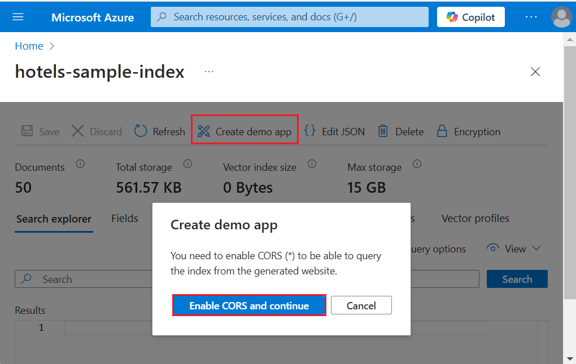Expand the View dropdown
576x364 pixels.
tap(514, 248)
